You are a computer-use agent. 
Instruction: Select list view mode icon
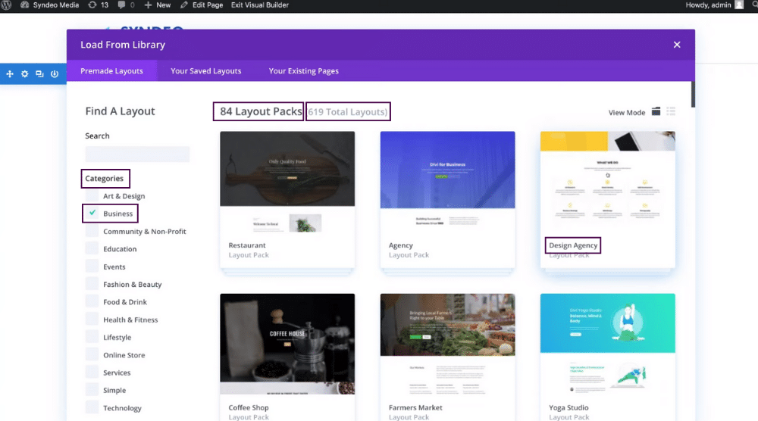click(671, 111)
